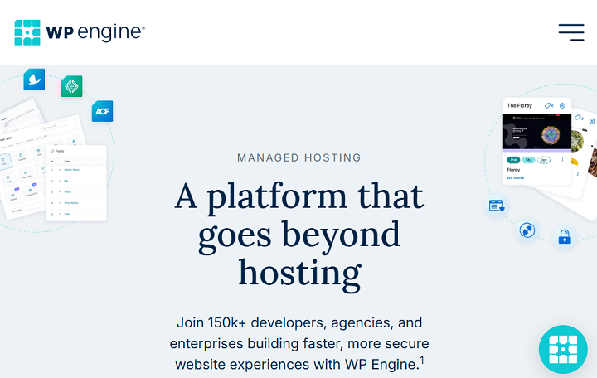The width and height of the screenshot is (597, 378).
Task: Go to WP Engine home via logo
Action: (80, 32)
